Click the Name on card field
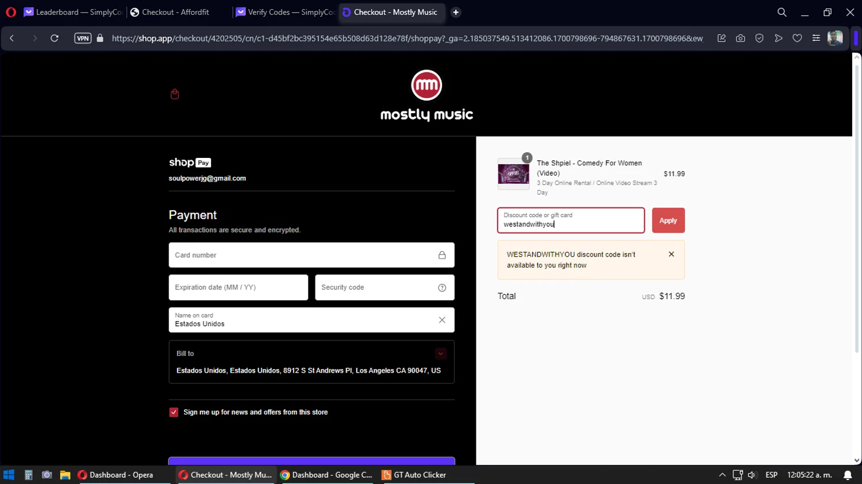Image resolution: width=862 pixels, height=484 pixels. (x=311, y=320)
